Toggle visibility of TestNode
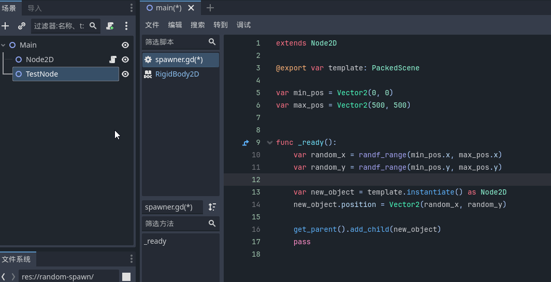Screen dimensions: 551x282 click(x=125, y=74)
